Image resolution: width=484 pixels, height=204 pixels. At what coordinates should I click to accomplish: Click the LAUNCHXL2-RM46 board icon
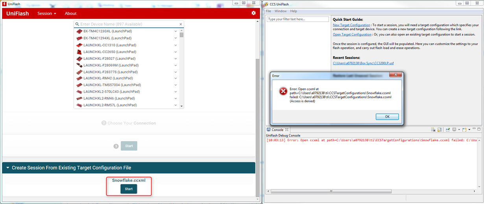coord(79,98)
